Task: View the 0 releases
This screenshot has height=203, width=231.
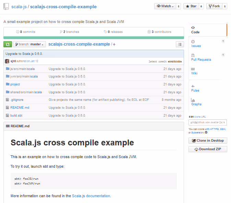Action: click(x=113, y=32)
